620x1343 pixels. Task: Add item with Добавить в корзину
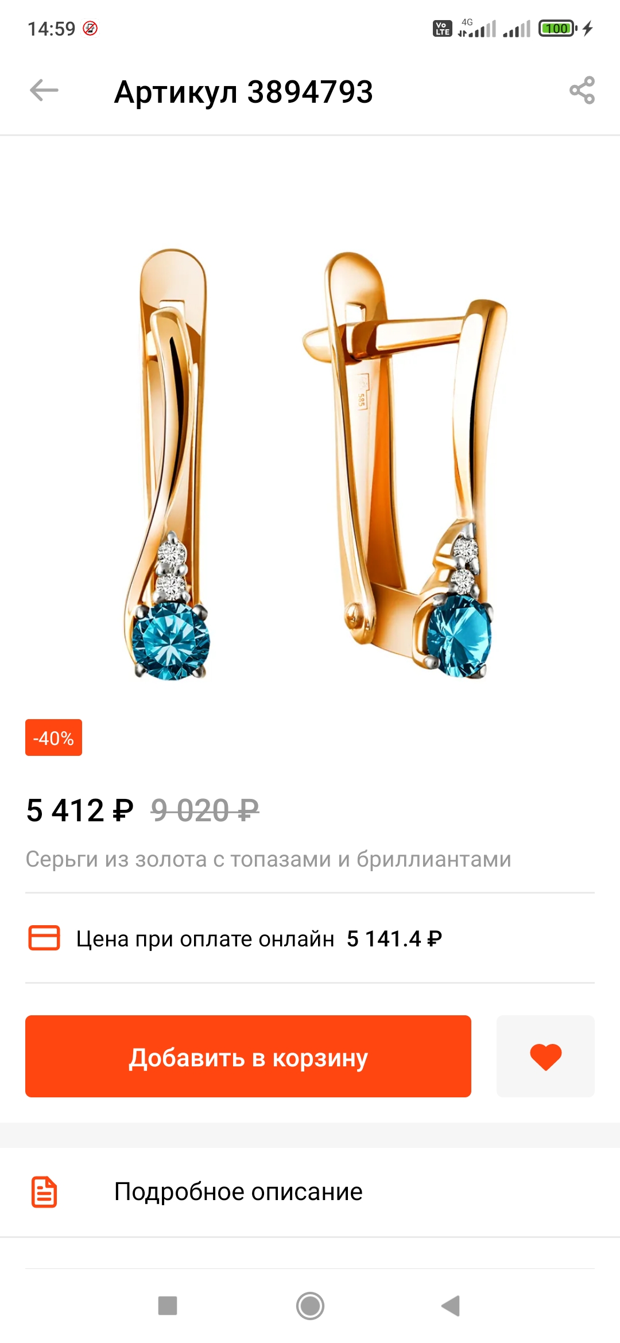(248, 1057)
